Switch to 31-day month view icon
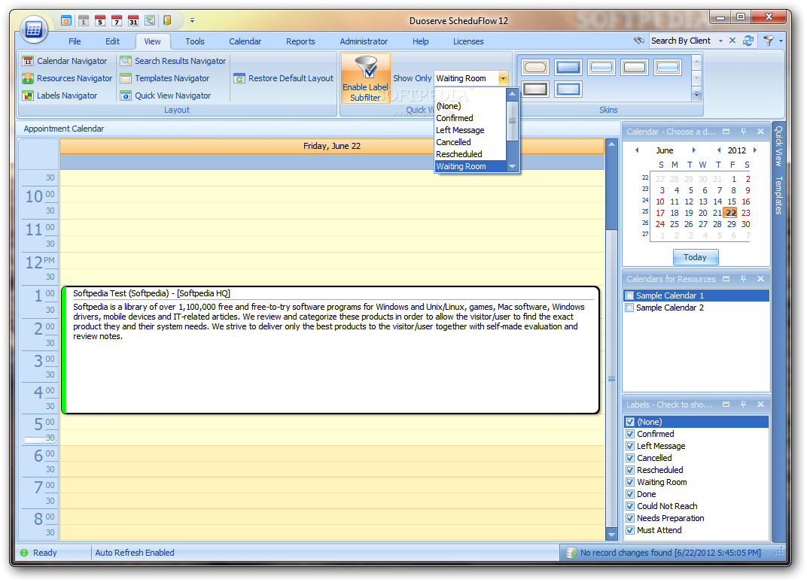 tap(133, 20)
